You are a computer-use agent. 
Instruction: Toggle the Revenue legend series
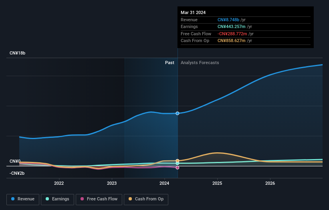(23, 199)
